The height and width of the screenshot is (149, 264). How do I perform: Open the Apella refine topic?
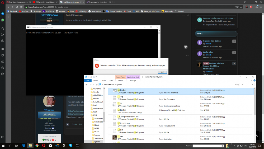208,52
